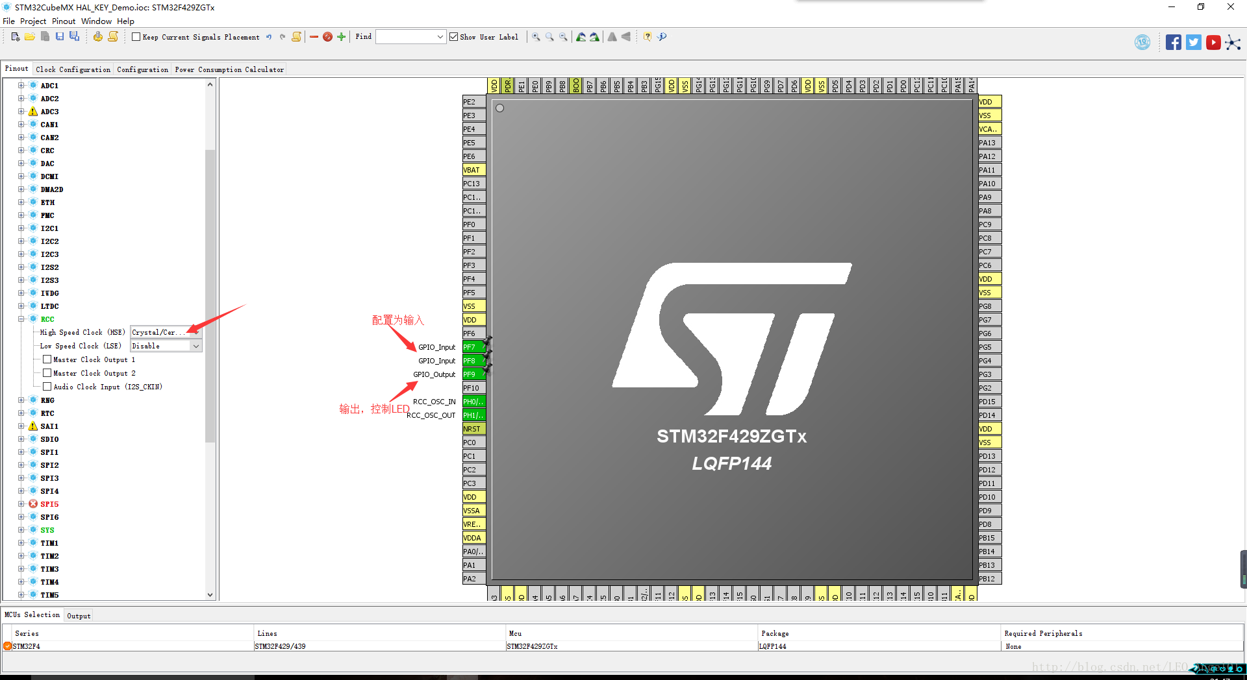Enable Keep Current Signals Placement checkbox
Viewport: 1247px width, 680px height.
coord(136,37)
